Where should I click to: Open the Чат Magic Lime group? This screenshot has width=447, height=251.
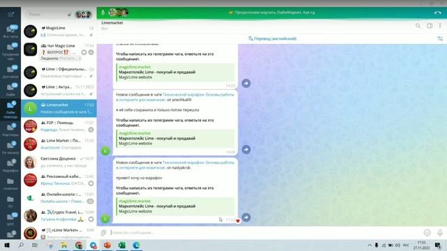pos(59,52)
